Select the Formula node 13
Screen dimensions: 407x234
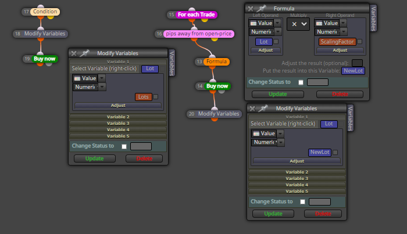[216, 62]
